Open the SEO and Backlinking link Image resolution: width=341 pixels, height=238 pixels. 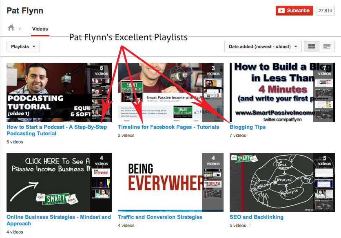pyautogui.click(x=257, y=217)
